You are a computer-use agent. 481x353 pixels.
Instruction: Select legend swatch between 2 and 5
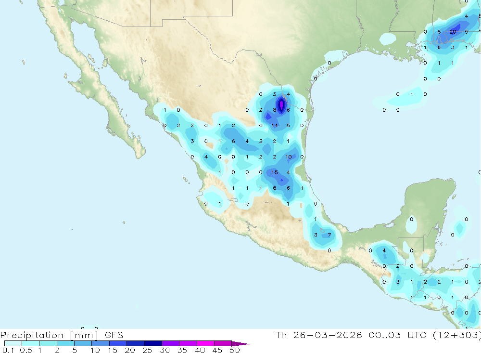pyautogui.click(x=65, y=343)
